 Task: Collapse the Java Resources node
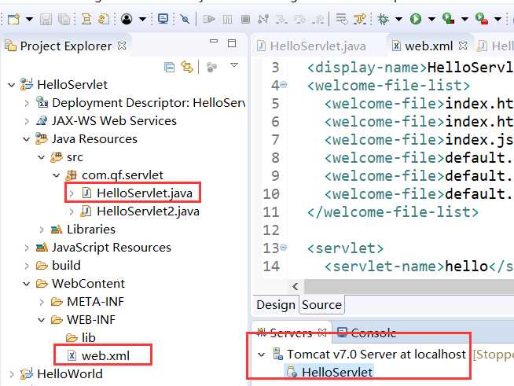27,139
